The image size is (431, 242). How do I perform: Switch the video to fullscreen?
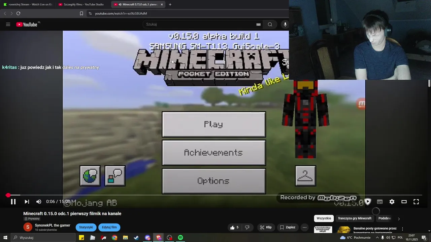click(416, 202)
